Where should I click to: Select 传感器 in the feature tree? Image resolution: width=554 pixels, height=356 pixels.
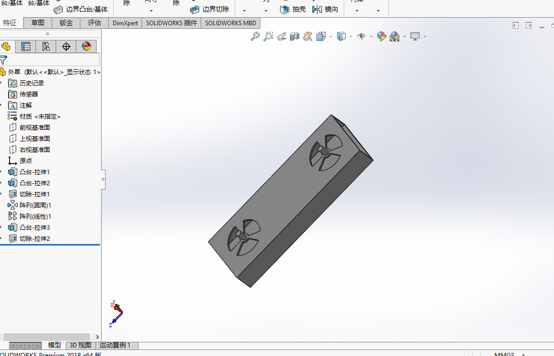point(23,94)
